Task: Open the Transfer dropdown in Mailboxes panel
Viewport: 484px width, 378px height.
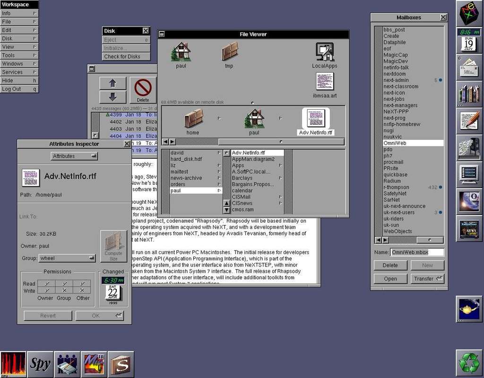Action: 428,279
